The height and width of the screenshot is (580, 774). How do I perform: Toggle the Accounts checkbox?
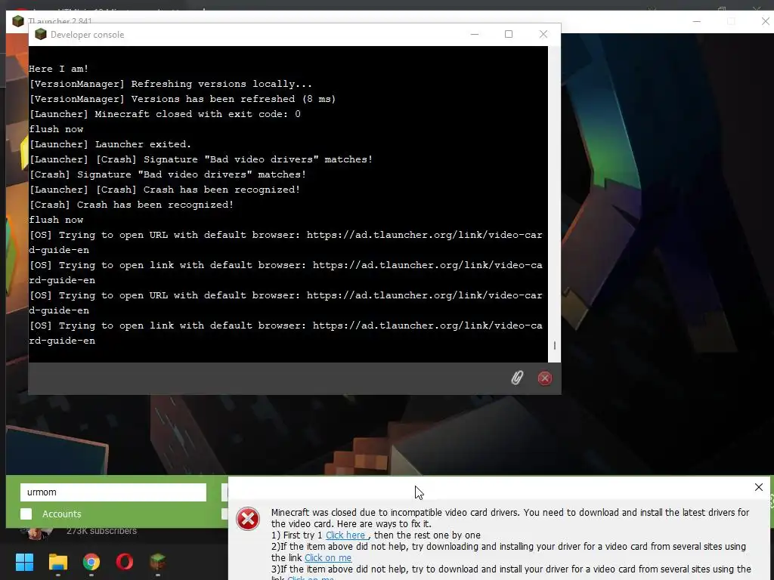(x=26, y=514)
